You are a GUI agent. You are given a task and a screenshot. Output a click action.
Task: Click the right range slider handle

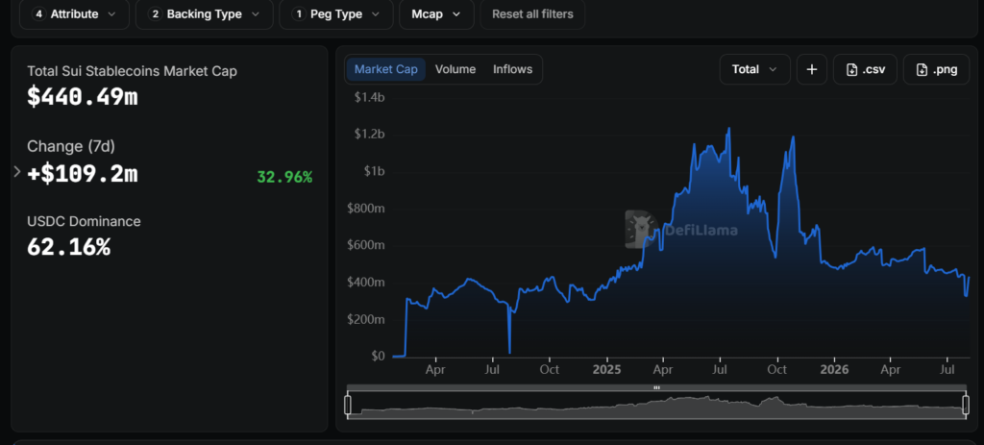pyautogui.click(x=967, y=405)
